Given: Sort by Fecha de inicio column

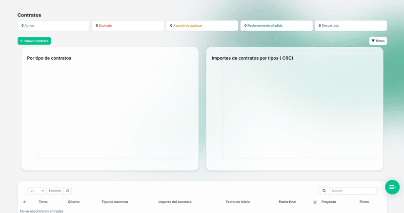Looking at the screenshot, I should click(238, 202).
